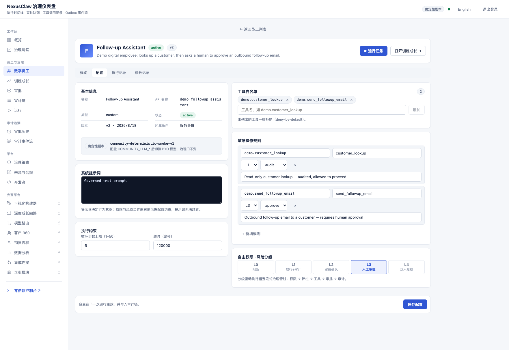Click the demo.customer_lookup rule tool field
This screenshot has height=350, width=509.
[285, 153]
